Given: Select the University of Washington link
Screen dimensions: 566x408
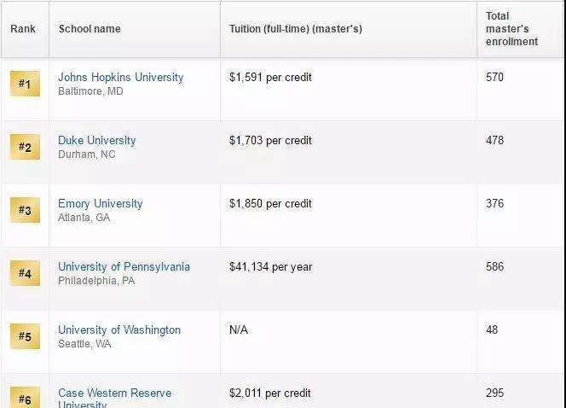Looking at the screenshot, I should tap(119, 329).
